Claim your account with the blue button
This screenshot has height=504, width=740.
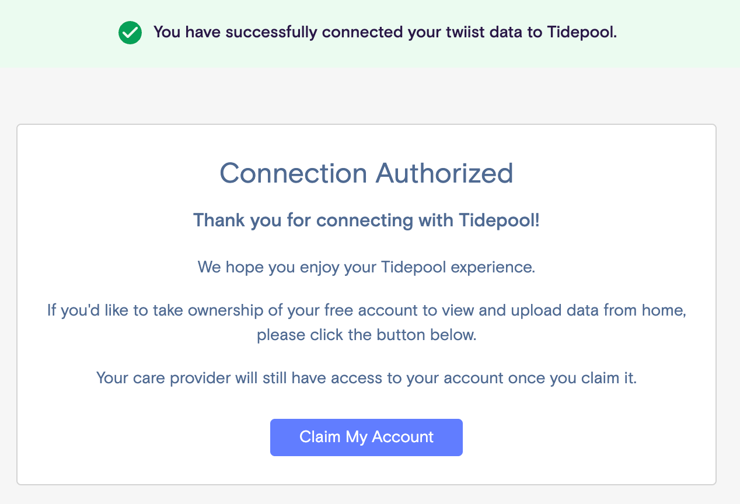click(366, 437)
